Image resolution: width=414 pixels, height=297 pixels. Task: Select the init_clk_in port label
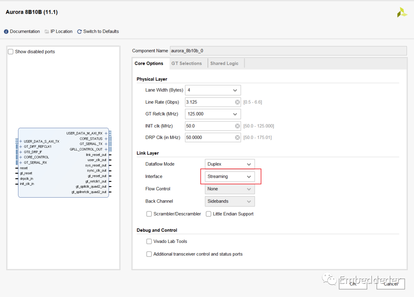coord(27,184)
